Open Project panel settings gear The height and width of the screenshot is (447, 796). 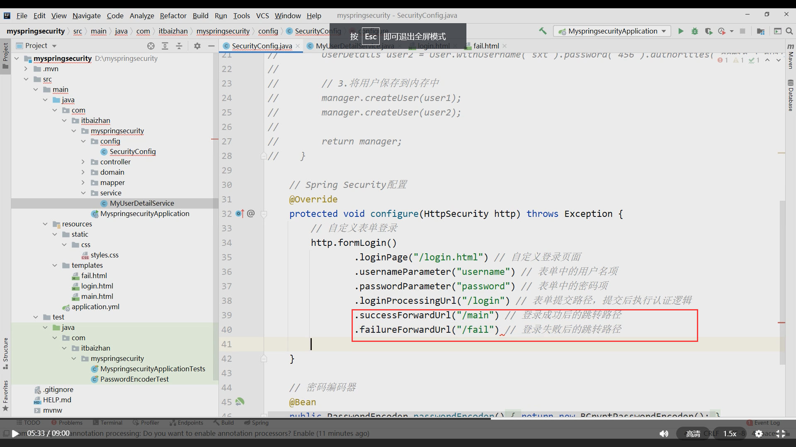point(197,46)
